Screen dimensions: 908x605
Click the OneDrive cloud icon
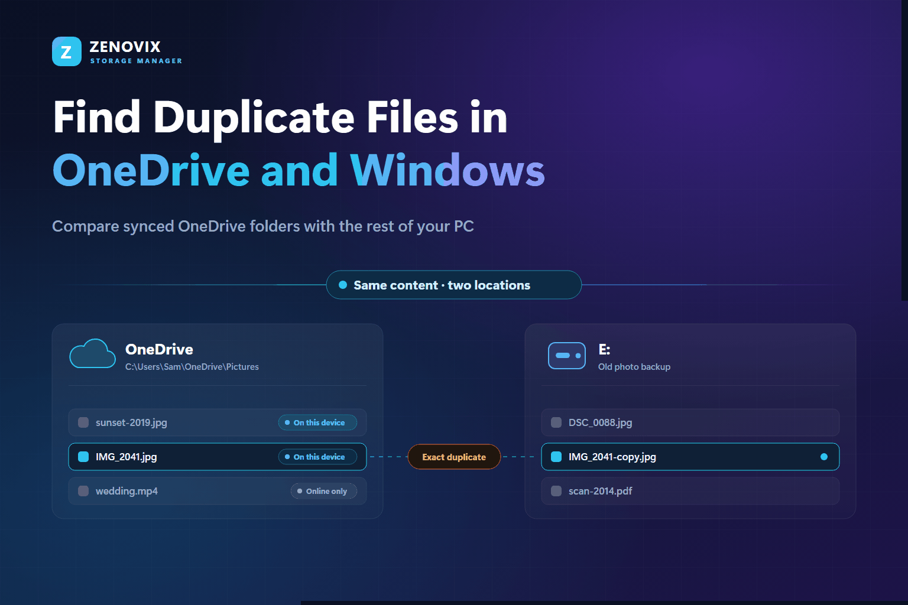93,354
